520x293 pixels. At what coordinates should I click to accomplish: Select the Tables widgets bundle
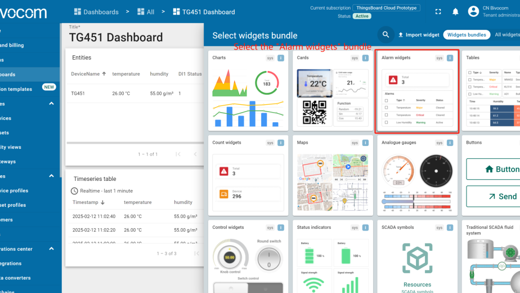click(491, 90)
